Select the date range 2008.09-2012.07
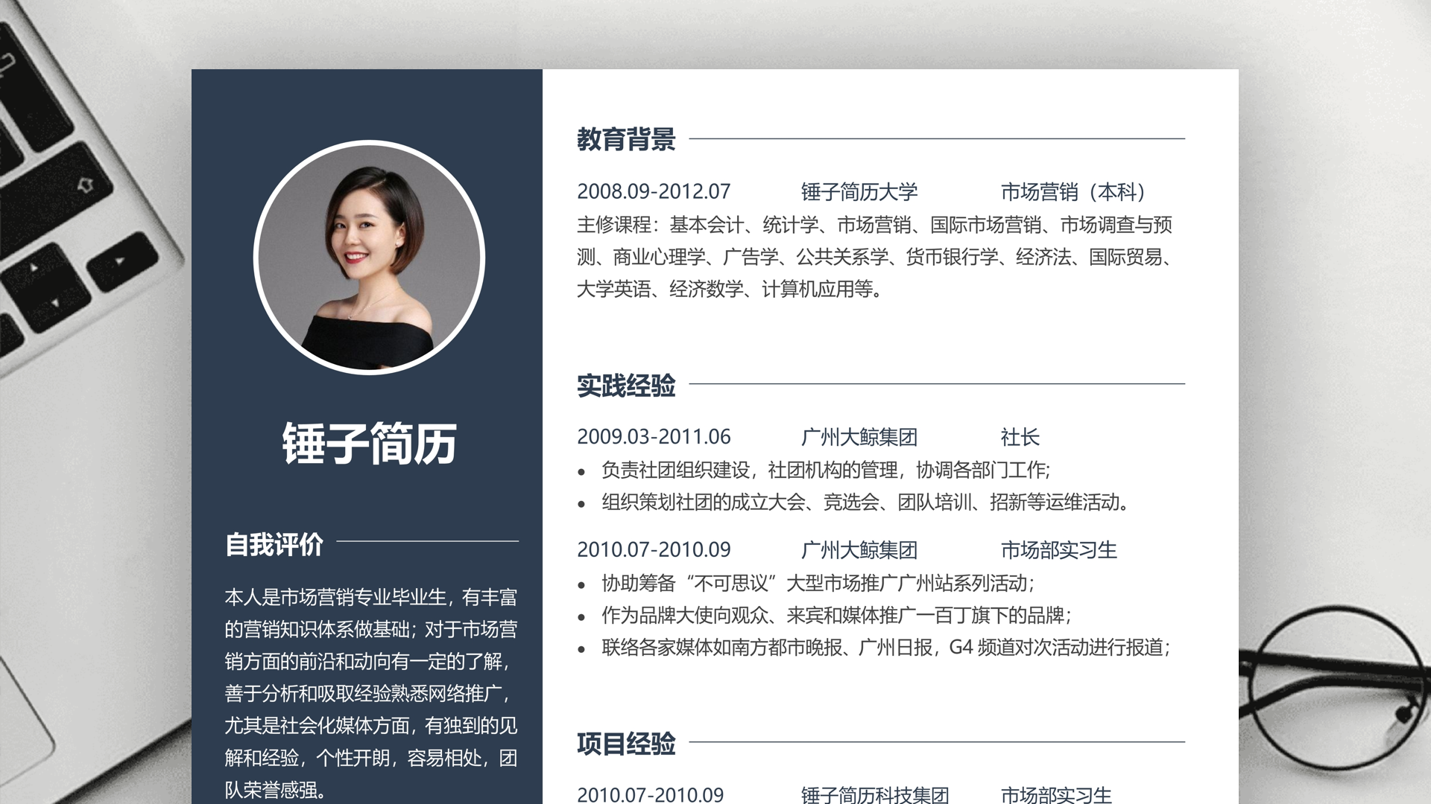 pos(654,192)
